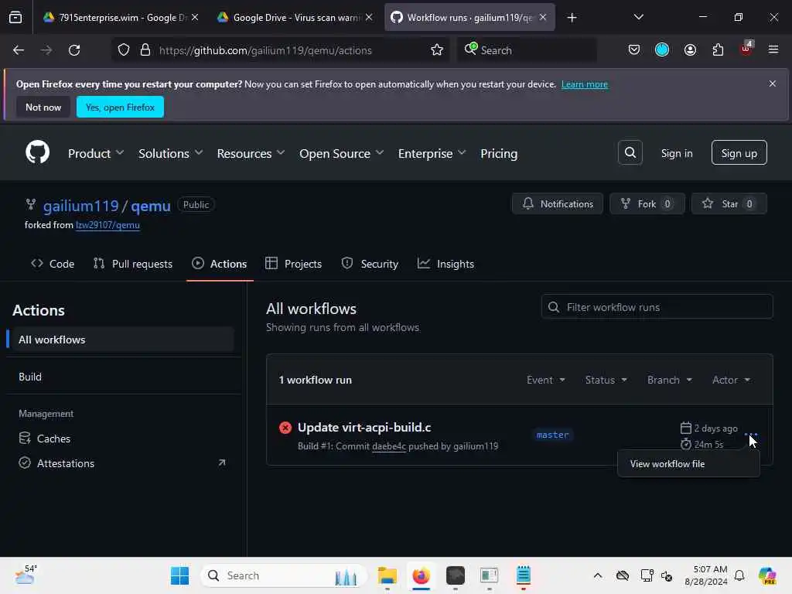Bookmark this page with the star icon
Screen dimensions: 792x594
click(437, 50)
